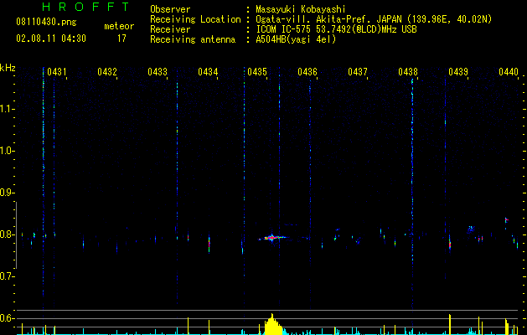Screen dimensions: 527x335
Task: Click the meteor count label
Action: [x=119, y=26]
